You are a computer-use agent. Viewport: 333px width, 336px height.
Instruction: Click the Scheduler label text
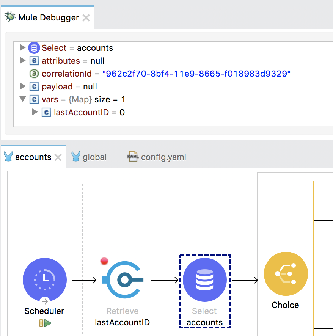[44, 311]
